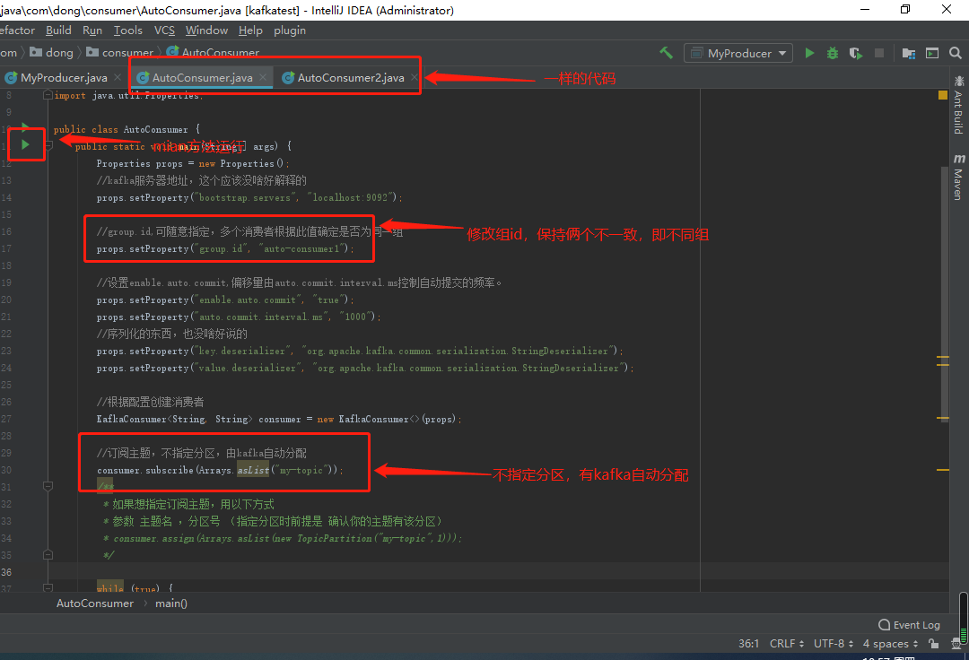Open Search Everywhere magnifier icon
The image size is (969, 660).
pyautogui.click(x=956, y=53)
